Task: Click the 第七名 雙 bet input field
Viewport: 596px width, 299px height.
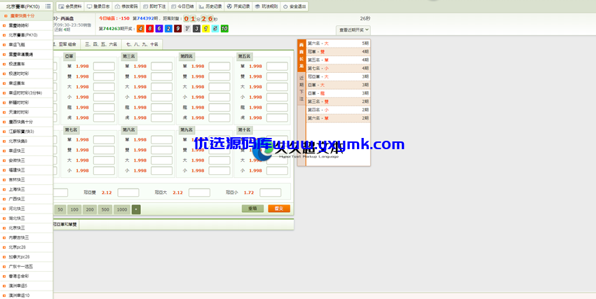Action: pyautogui.click(x=104, y=150)
